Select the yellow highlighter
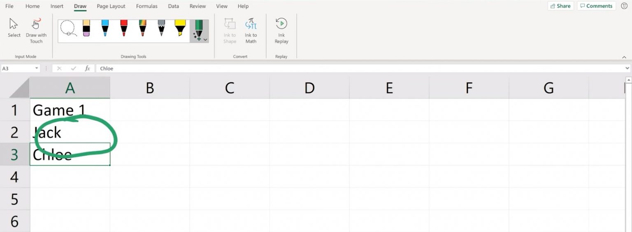The height and width of the screenshot is (232, 632). pos(180,29)
